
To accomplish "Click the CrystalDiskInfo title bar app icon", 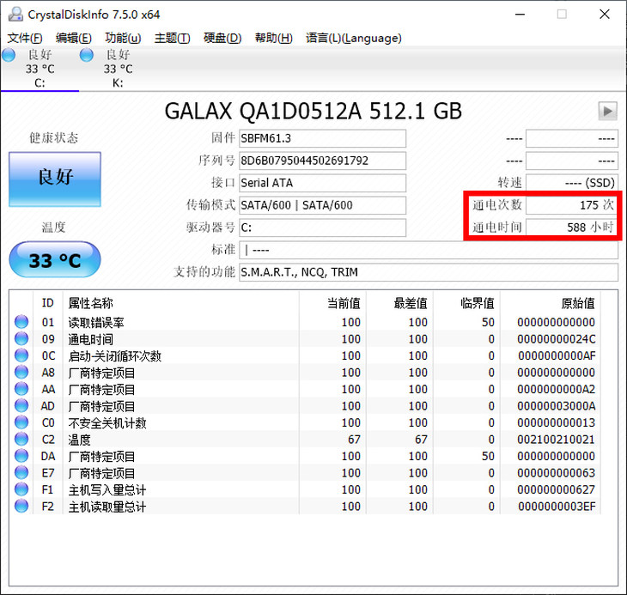I will (x=15, y=15).
